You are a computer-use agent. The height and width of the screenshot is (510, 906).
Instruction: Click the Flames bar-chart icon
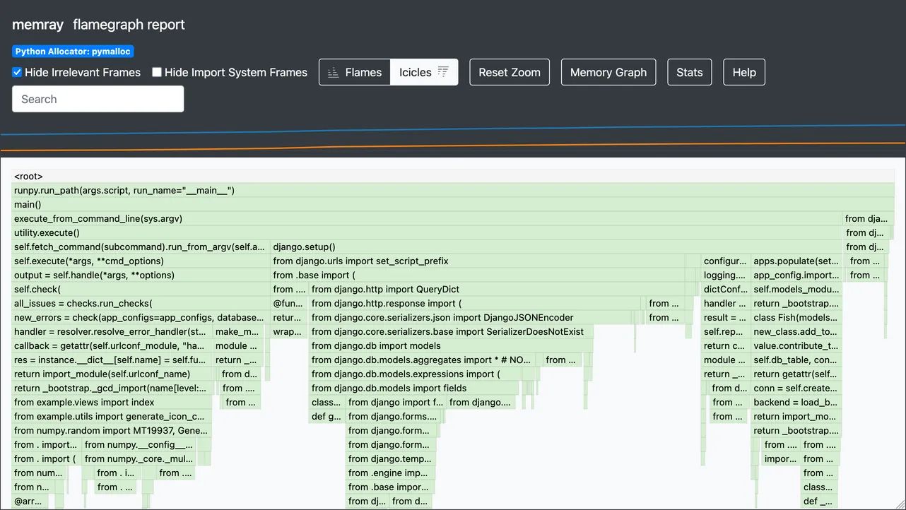tap(332, 73)
